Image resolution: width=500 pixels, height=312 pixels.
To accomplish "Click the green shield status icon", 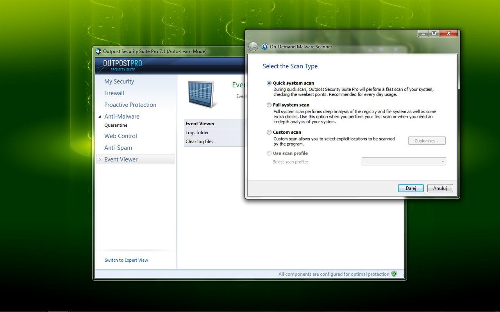I will click(x=394, y=274).
